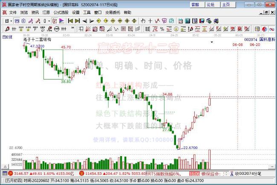Click the 22.6700 low price label near candles
277x185 pixels.
pos(190,148)
